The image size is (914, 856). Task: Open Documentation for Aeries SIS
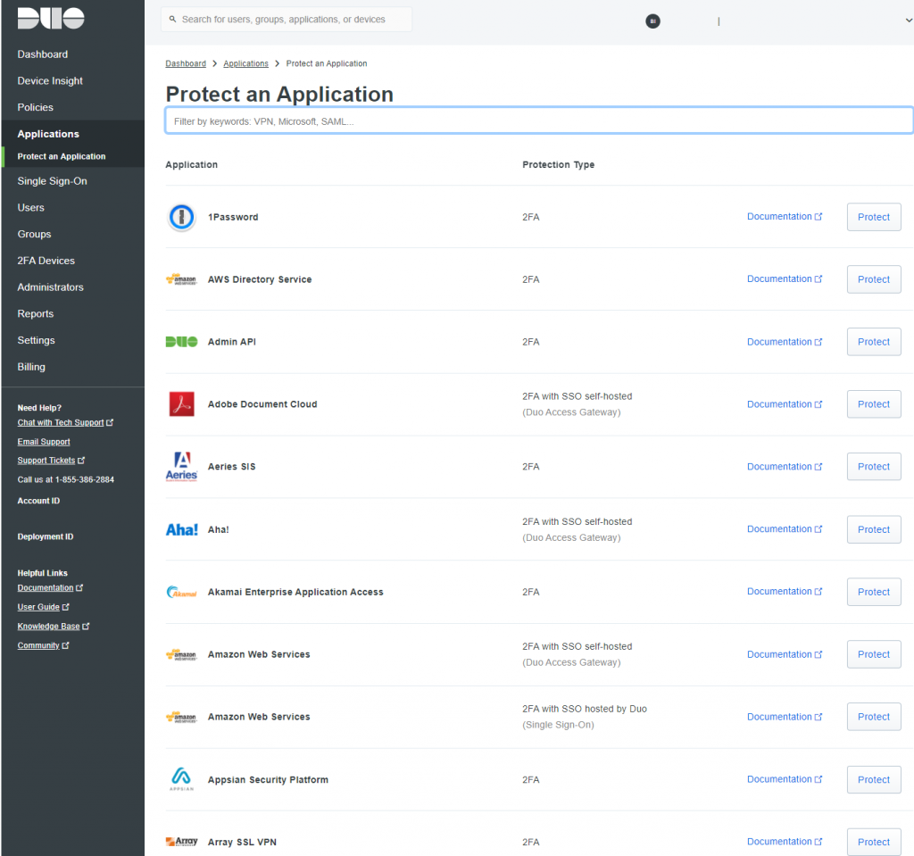(x=785, y=467)
